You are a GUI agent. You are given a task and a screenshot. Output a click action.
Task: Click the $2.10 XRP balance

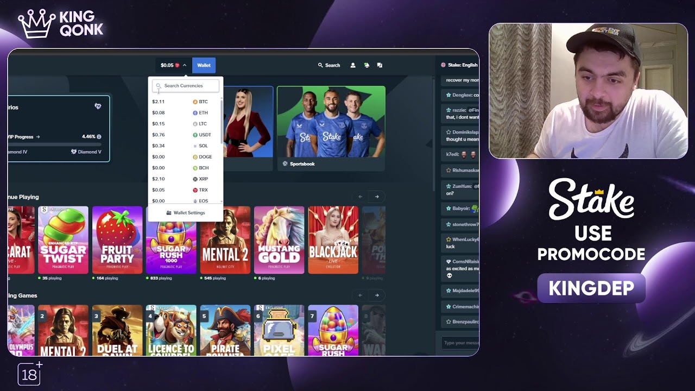coord(158,179)
